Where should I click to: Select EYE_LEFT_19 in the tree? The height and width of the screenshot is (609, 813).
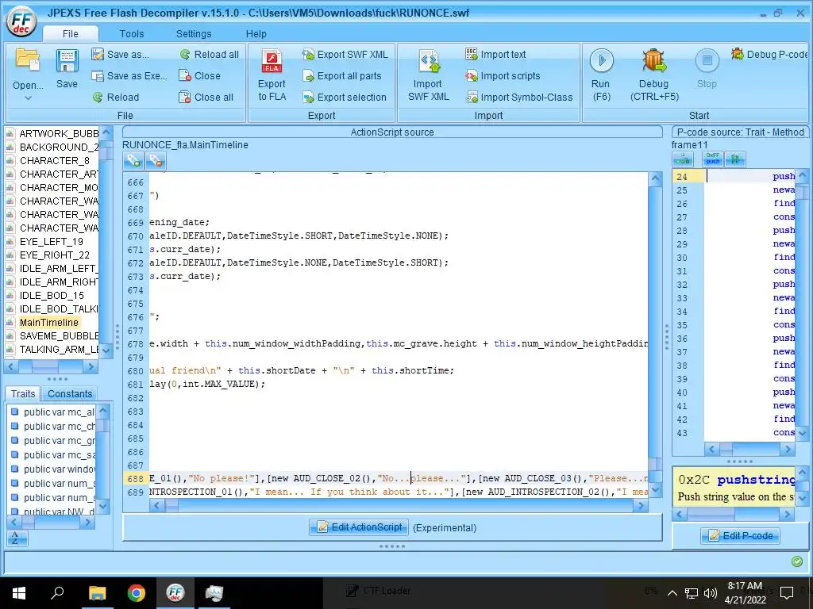click(x=51, y=241)
